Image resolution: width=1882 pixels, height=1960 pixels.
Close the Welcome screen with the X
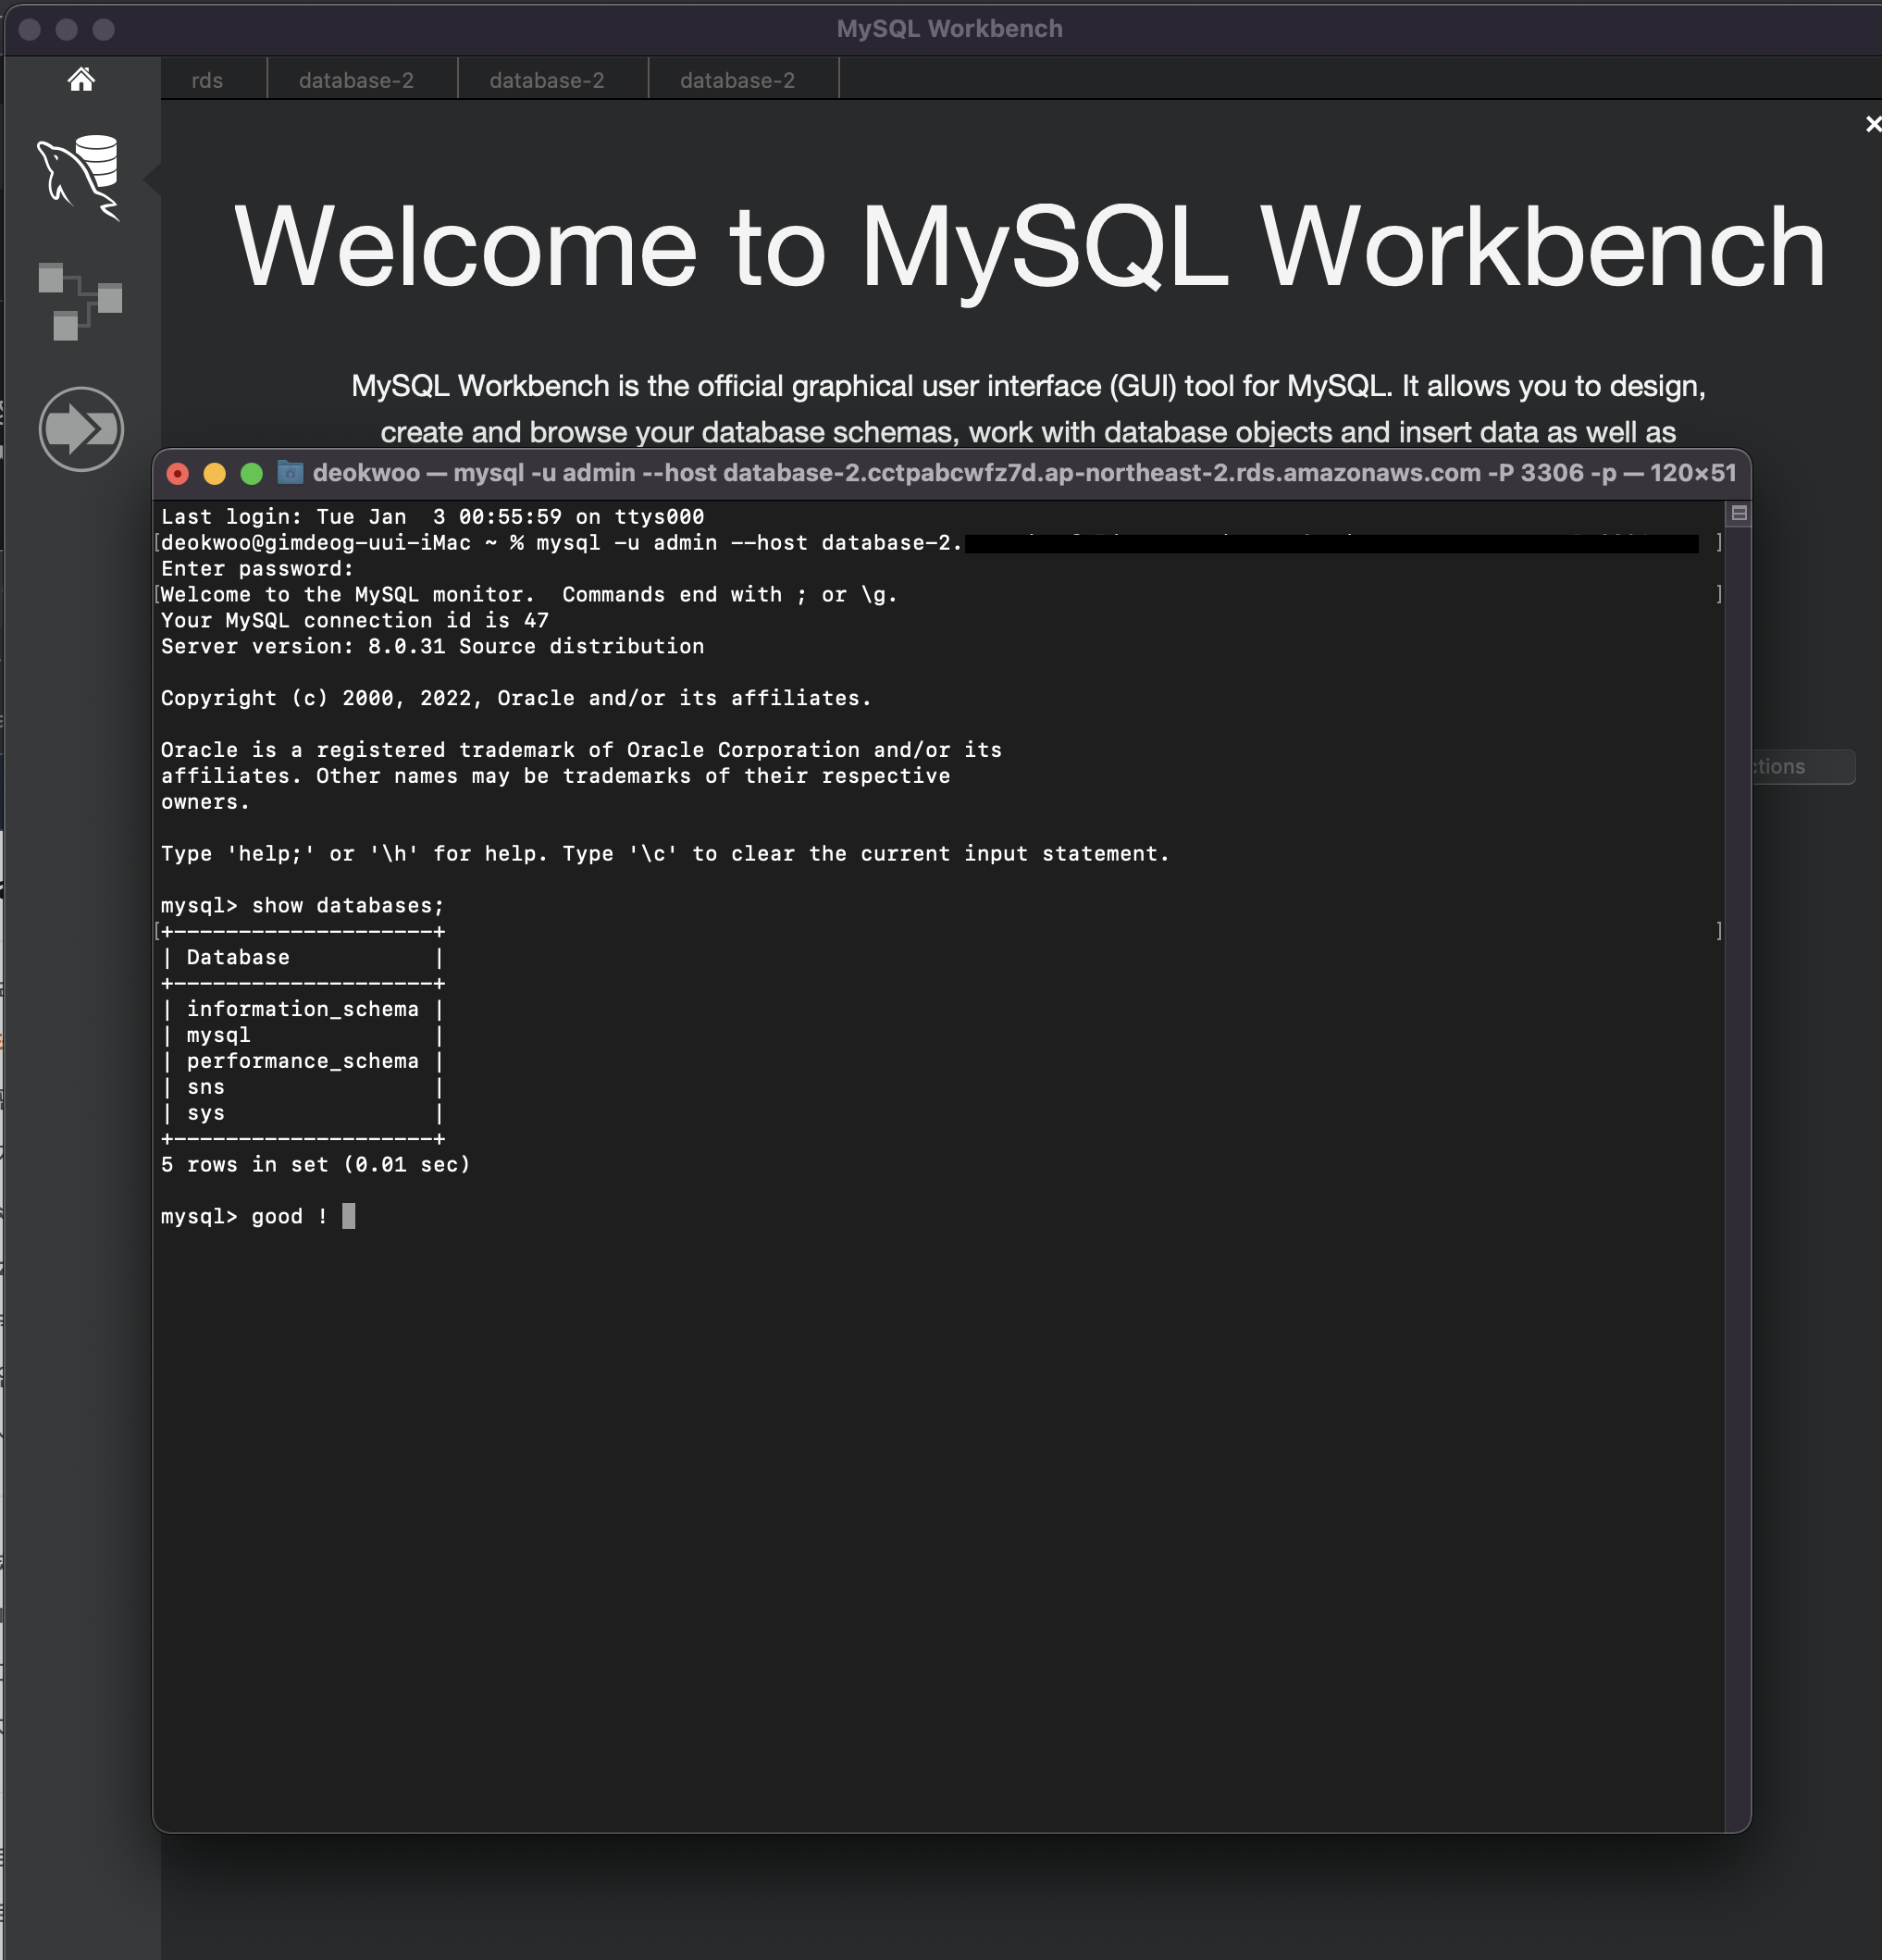(x=1872, y=124)
